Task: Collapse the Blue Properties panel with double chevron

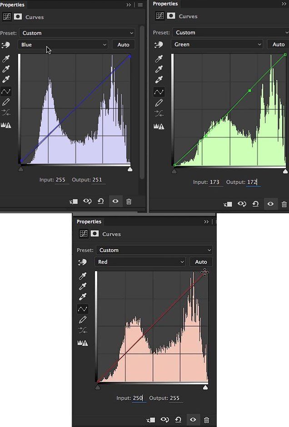Action: click(129, 5)
